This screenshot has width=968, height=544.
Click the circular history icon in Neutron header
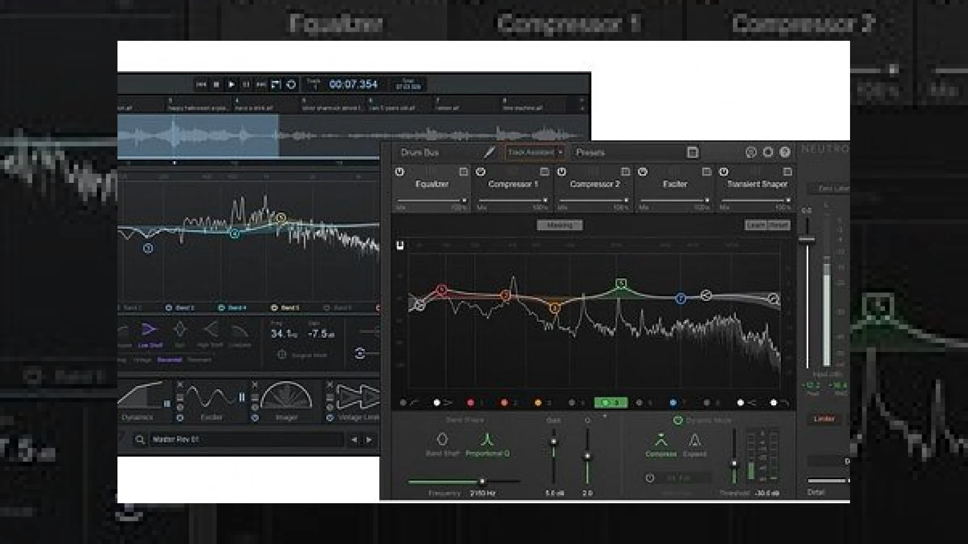coord(751,152)
